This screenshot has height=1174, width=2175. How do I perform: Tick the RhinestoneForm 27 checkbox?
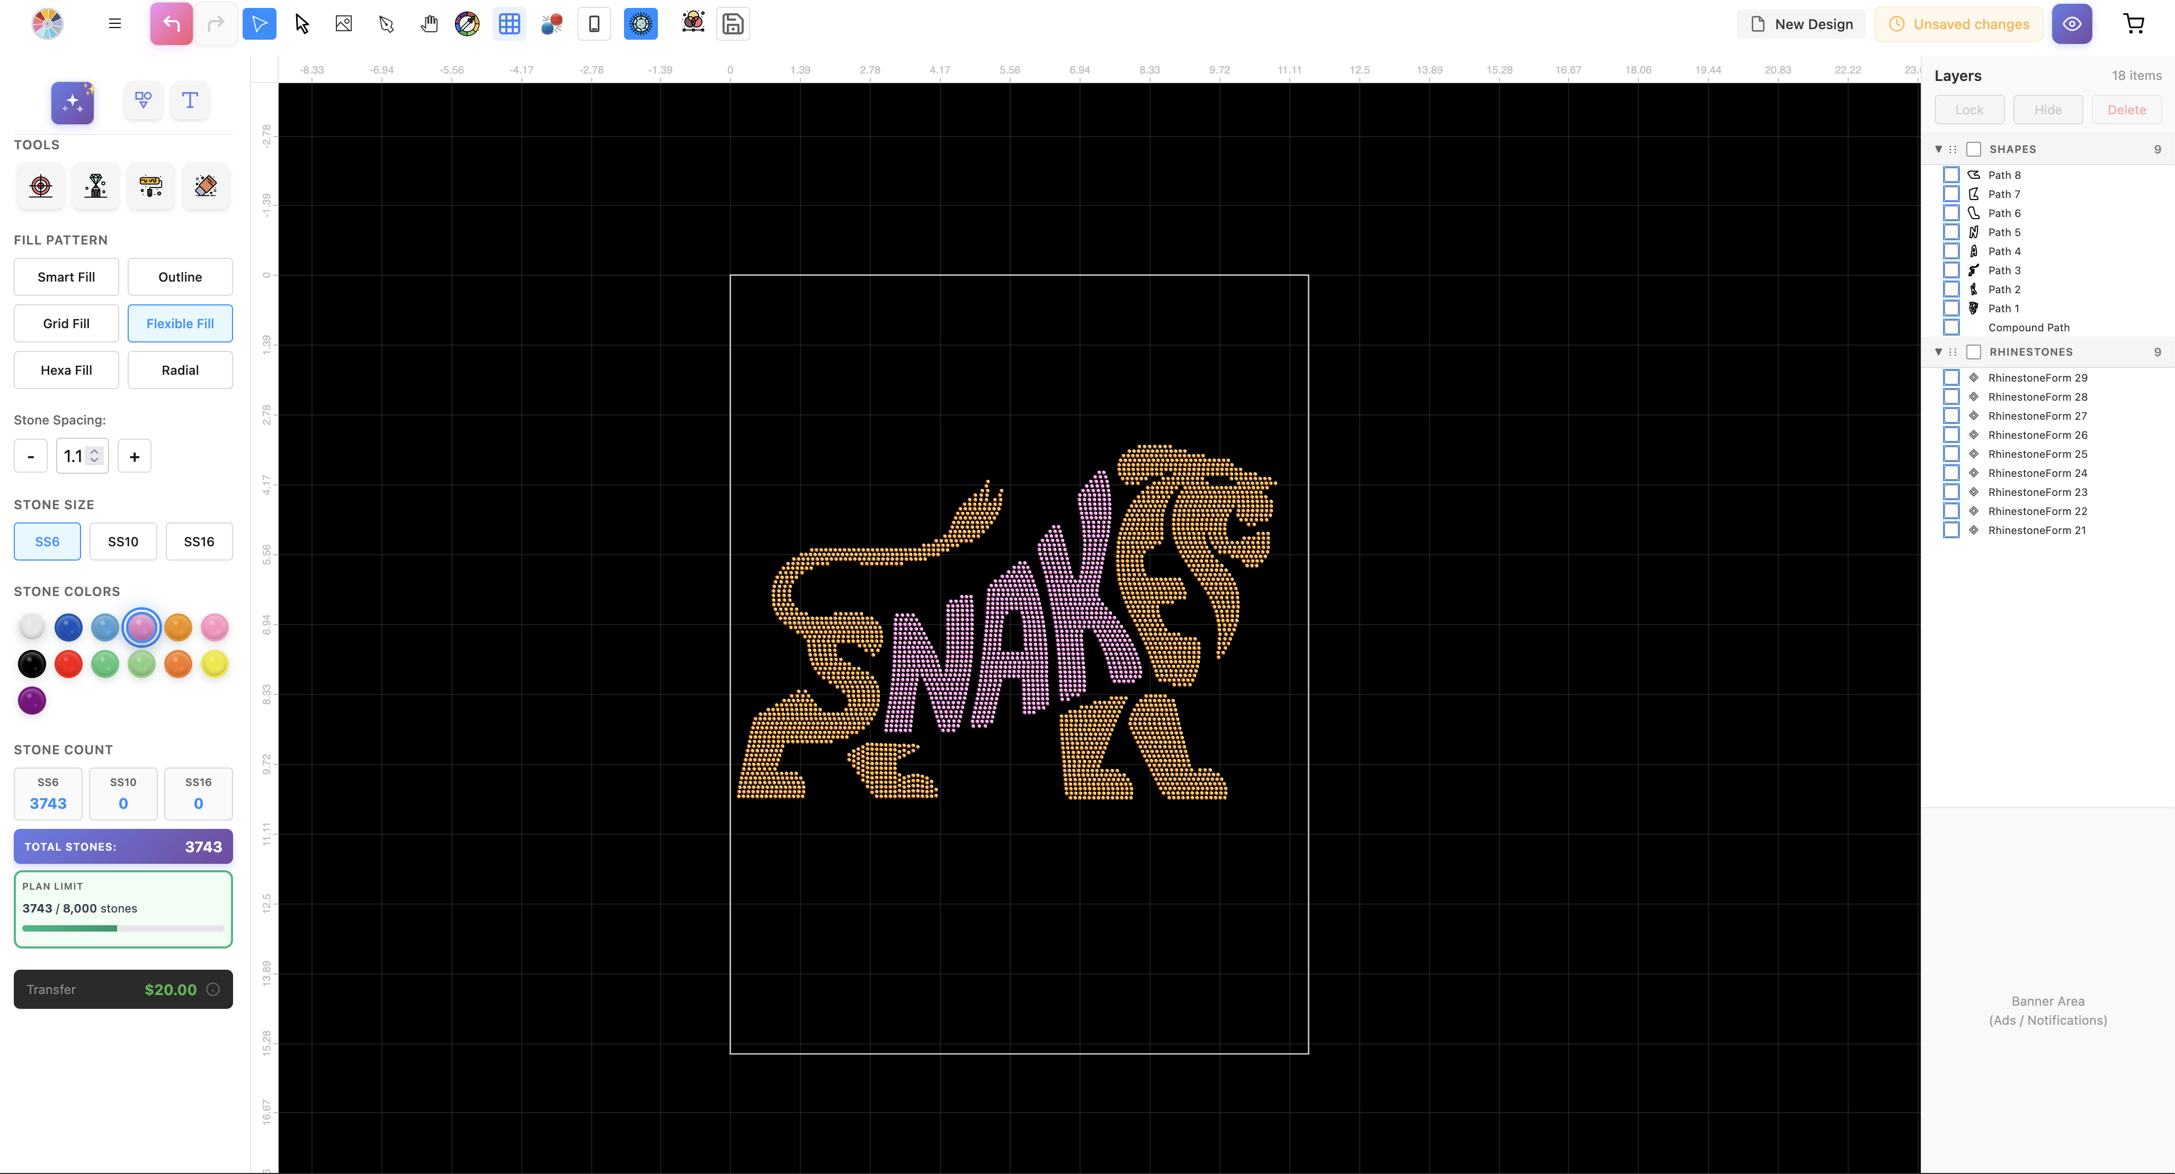tap(1950, 416)
